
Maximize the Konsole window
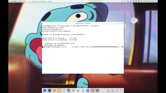pos(120,23)
